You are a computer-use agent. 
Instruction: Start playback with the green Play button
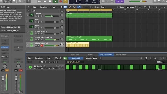point(55,1)
